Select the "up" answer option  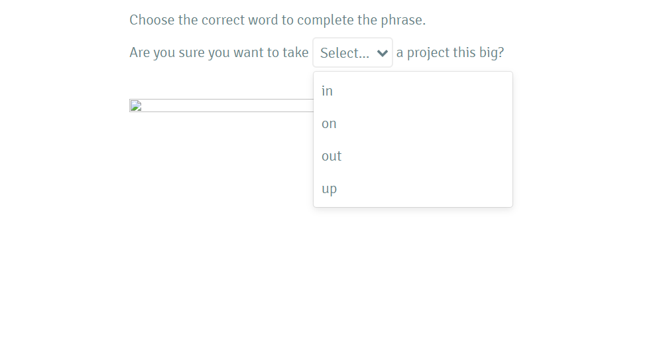tap(329, 188)
